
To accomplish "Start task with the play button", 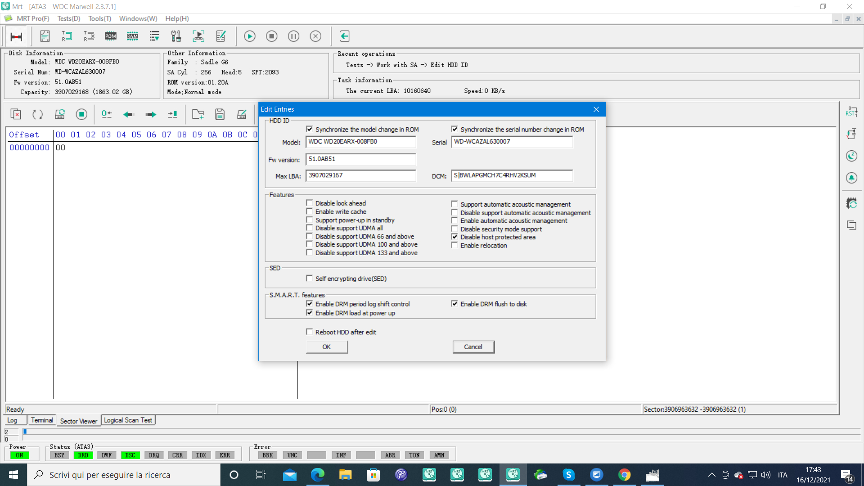I will [250, 36].
